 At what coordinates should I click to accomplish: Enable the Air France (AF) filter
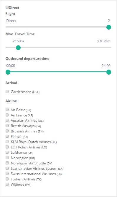coord(7,115)
